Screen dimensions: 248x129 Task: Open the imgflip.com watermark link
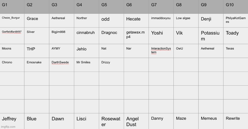tap(8, 127)
